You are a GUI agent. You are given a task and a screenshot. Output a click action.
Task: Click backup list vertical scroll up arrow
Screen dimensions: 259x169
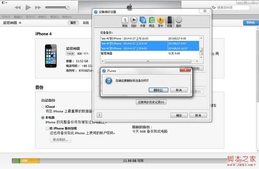click(201, 38)
